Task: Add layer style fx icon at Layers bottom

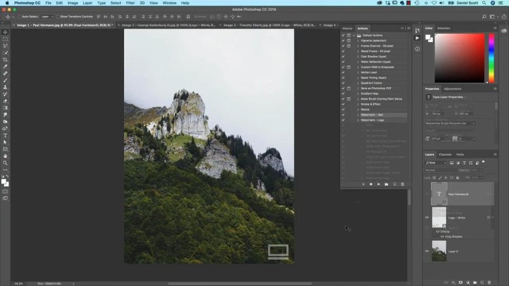Action: (x=454, y=282)
